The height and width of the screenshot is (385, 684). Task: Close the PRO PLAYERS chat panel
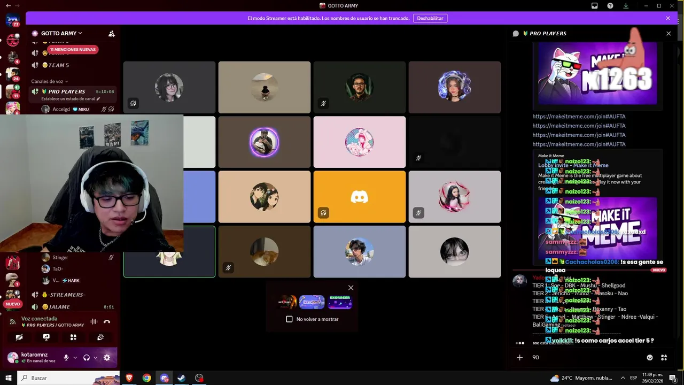click(x=669, y=33)
